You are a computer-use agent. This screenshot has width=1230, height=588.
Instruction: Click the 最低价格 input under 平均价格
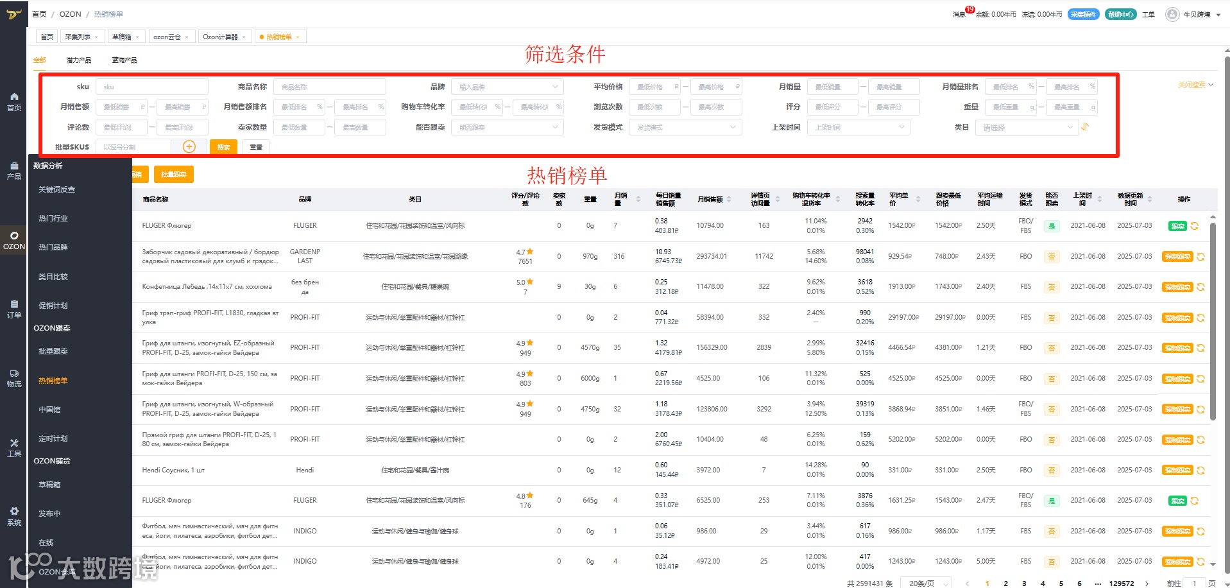655,87
